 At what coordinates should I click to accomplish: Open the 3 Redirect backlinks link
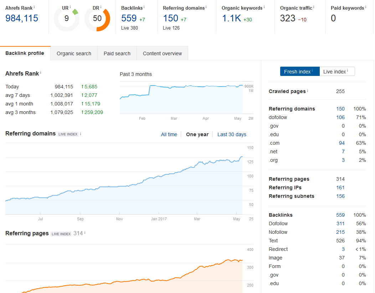(343, 249)
